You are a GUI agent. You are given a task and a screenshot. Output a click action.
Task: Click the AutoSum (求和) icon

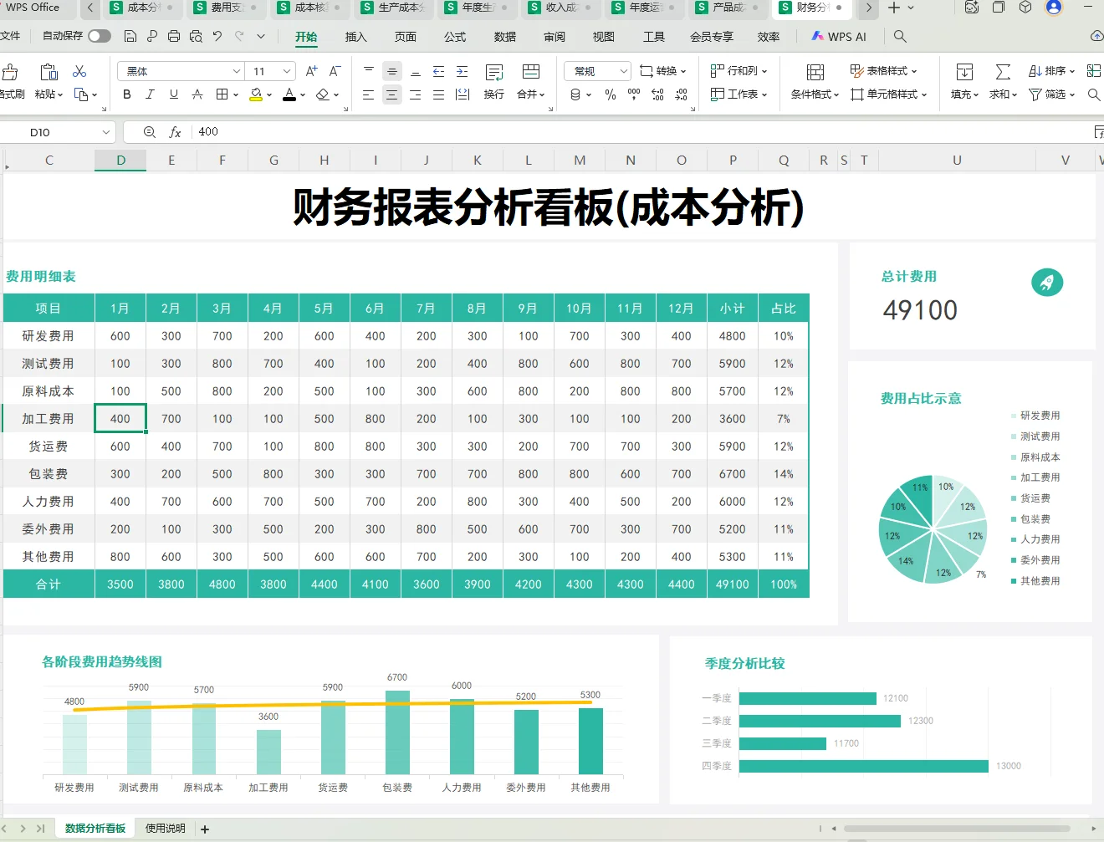(1003, 71)
